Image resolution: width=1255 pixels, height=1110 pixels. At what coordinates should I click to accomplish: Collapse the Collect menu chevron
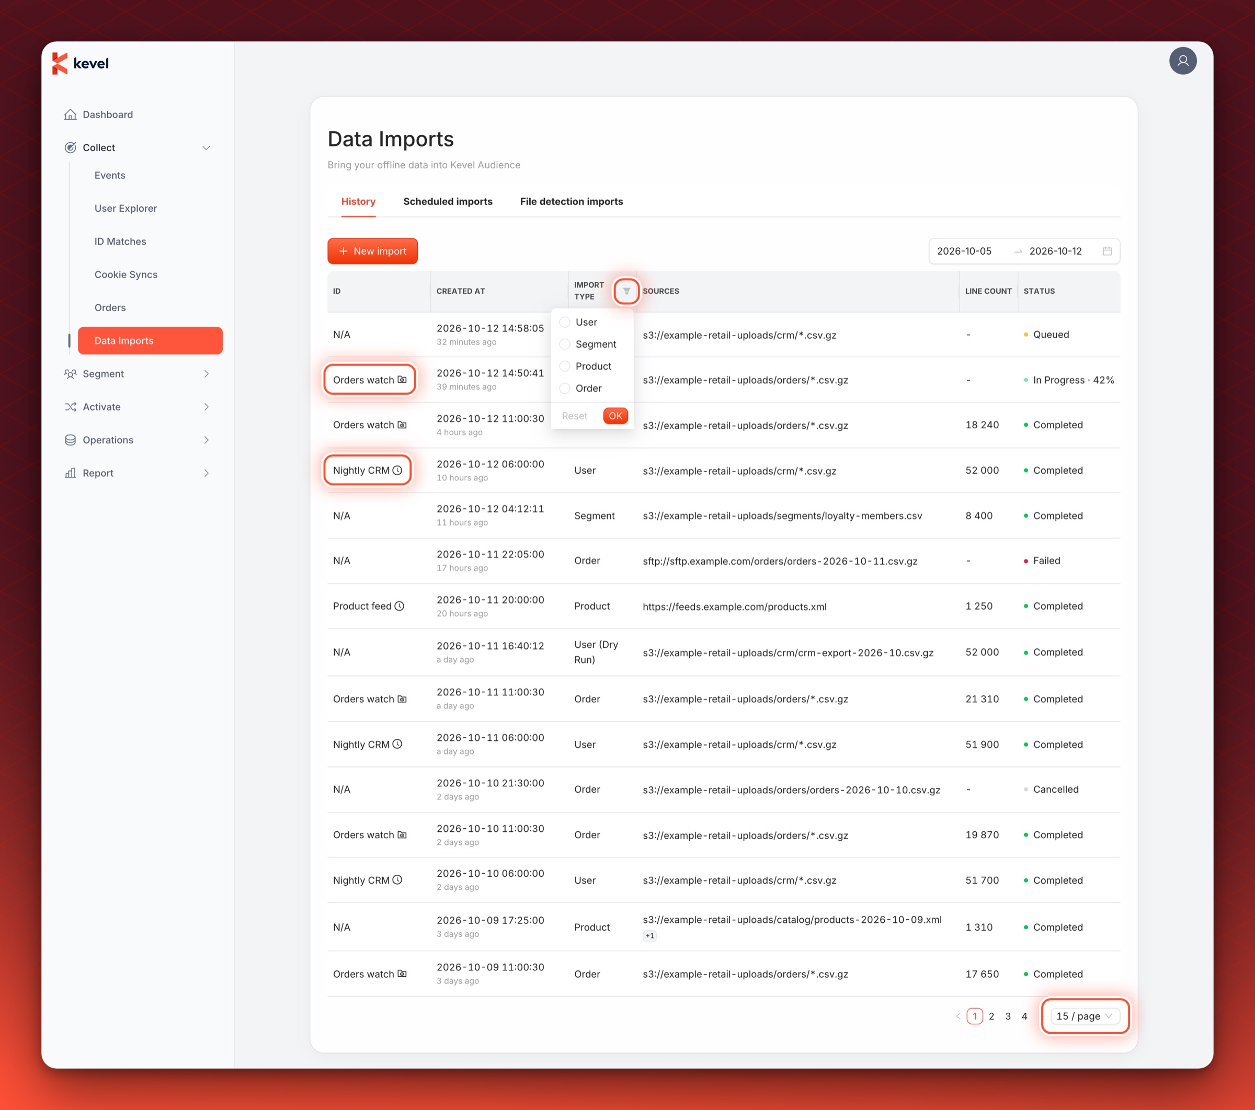[x=207, y=148]
